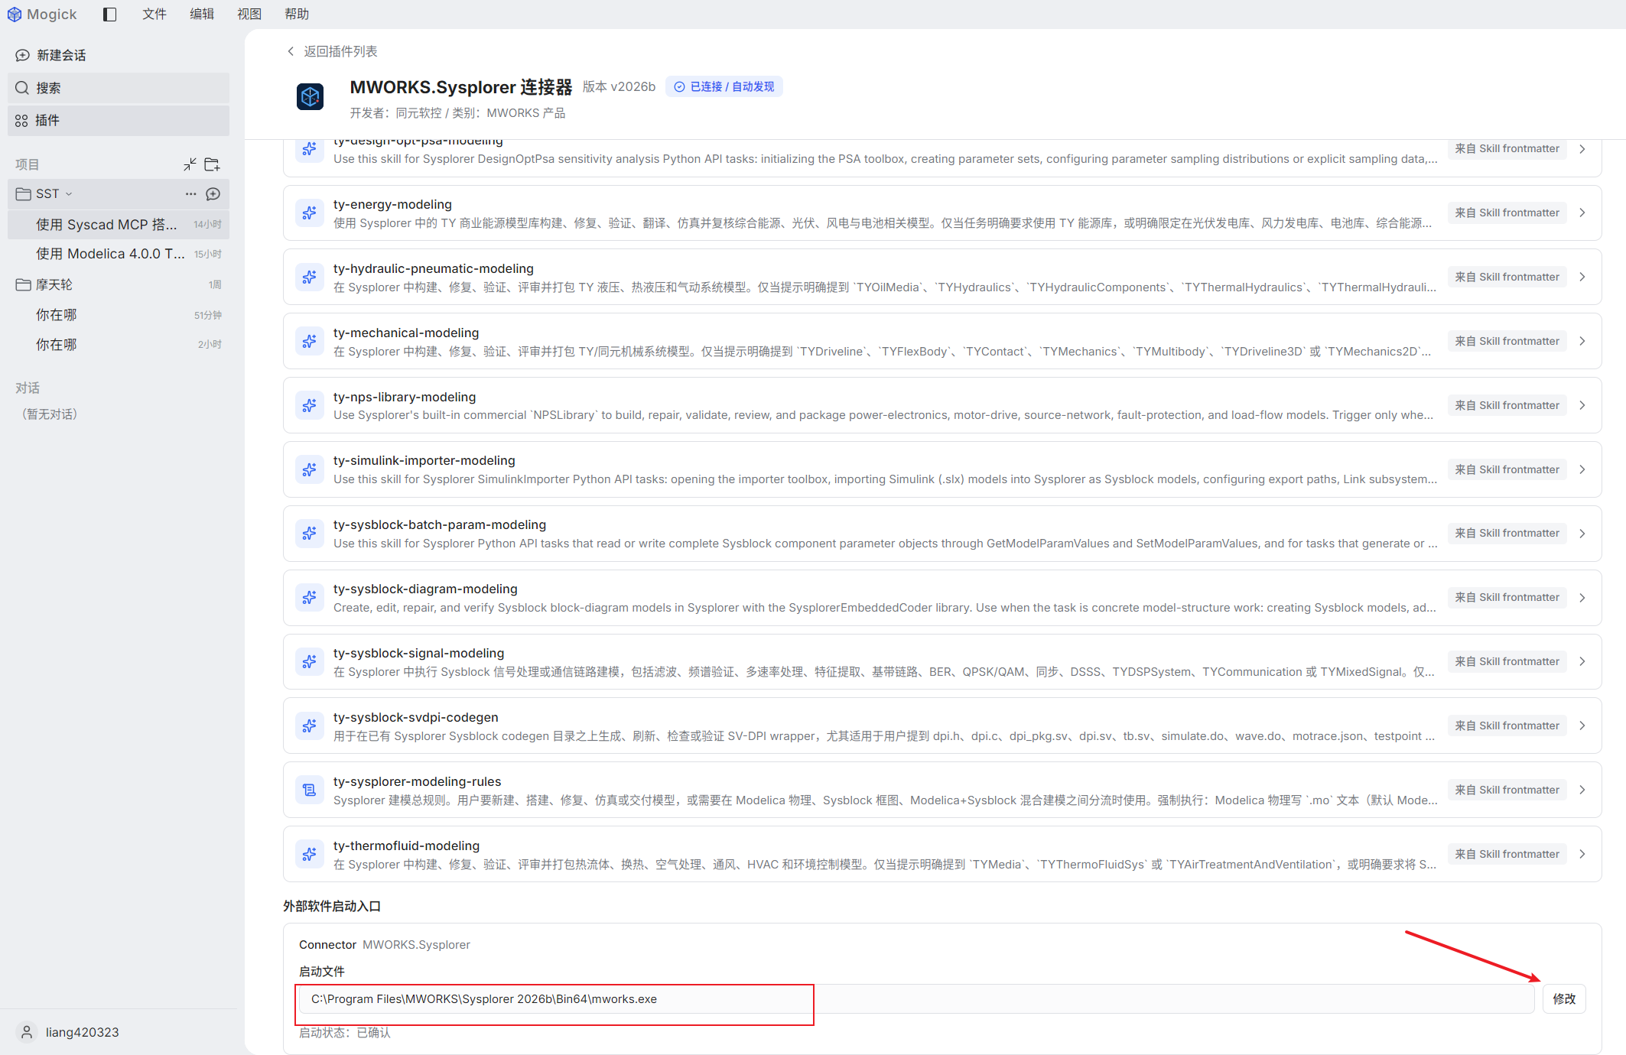Viewport: 1626px width, 1055px height.
Task: Click ty-sysplorer-modeling-rules document icon
Action: click(309, 790)
